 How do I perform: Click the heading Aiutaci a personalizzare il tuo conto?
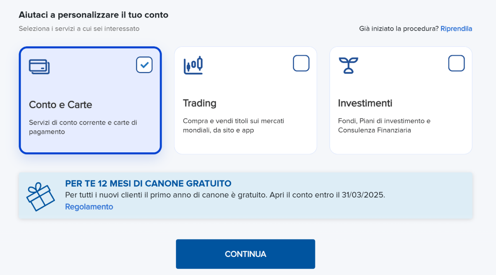coord(94,14)
